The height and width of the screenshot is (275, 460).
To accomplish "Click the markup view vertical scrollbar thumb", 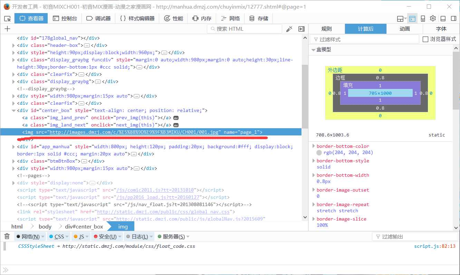I will [305, 96].
